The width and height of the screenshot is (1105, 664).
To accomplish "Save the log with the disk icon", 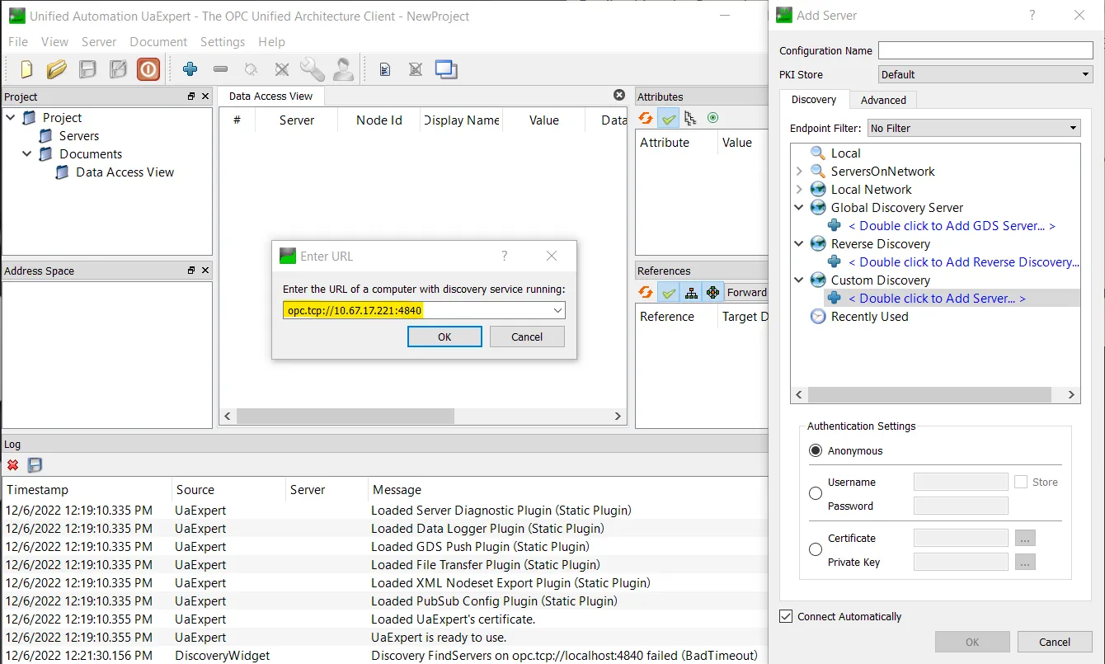I will click(35, 465).
